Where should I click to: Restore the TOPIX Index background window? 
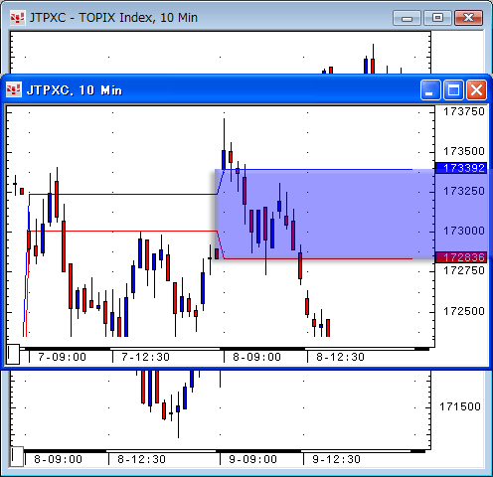(x=437, y=18)
